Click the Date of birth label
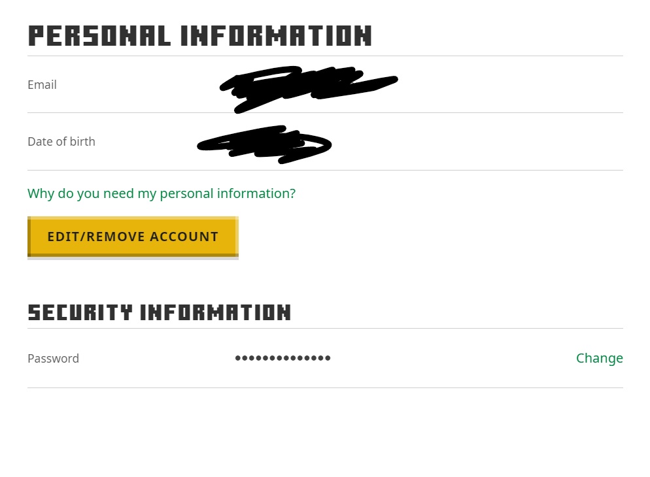 (61, 142)
